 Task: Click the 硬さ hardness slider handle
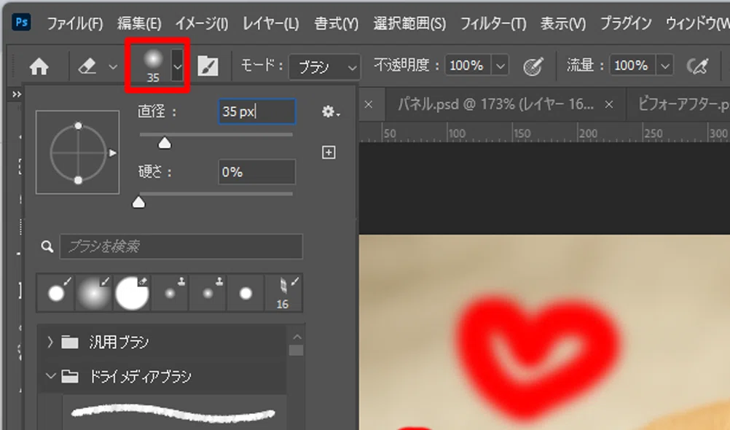tap(138, 203)
